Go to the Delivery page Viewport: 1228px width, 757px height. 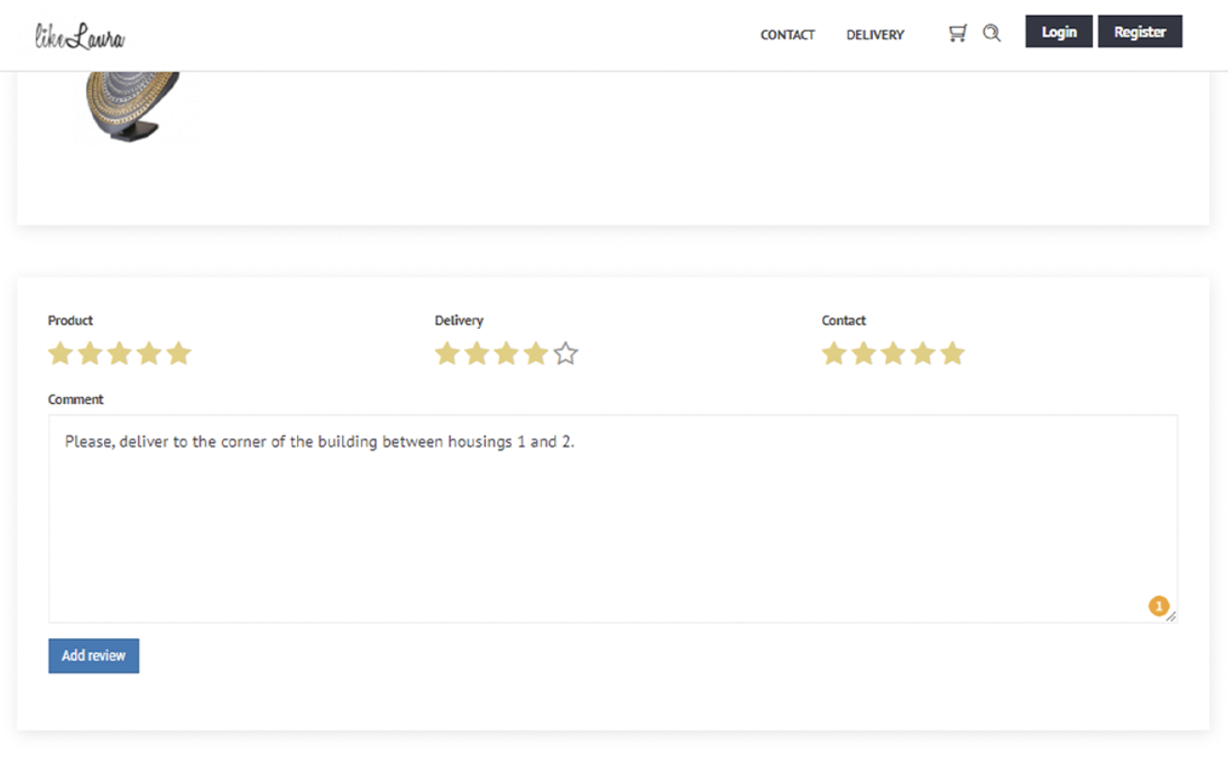point(875,35)
